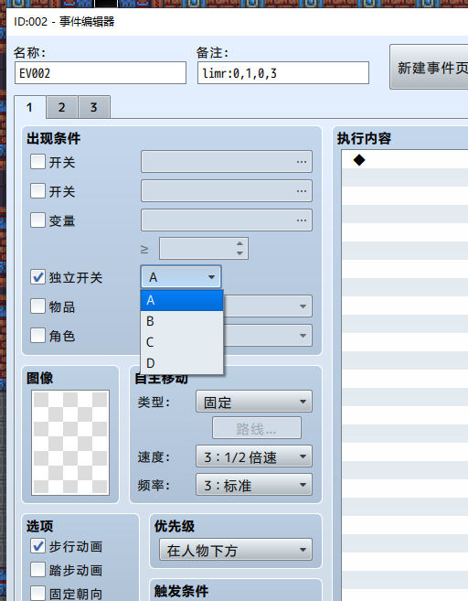The height and width of the screenshot is (601, 468).
Task: Uncheck the 步行动画 option
Action: [x=37, y=546]
